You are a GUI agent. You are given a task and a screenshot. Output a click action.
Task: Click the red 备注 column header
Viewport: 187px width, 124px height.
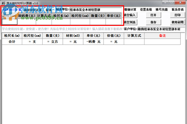162,36
